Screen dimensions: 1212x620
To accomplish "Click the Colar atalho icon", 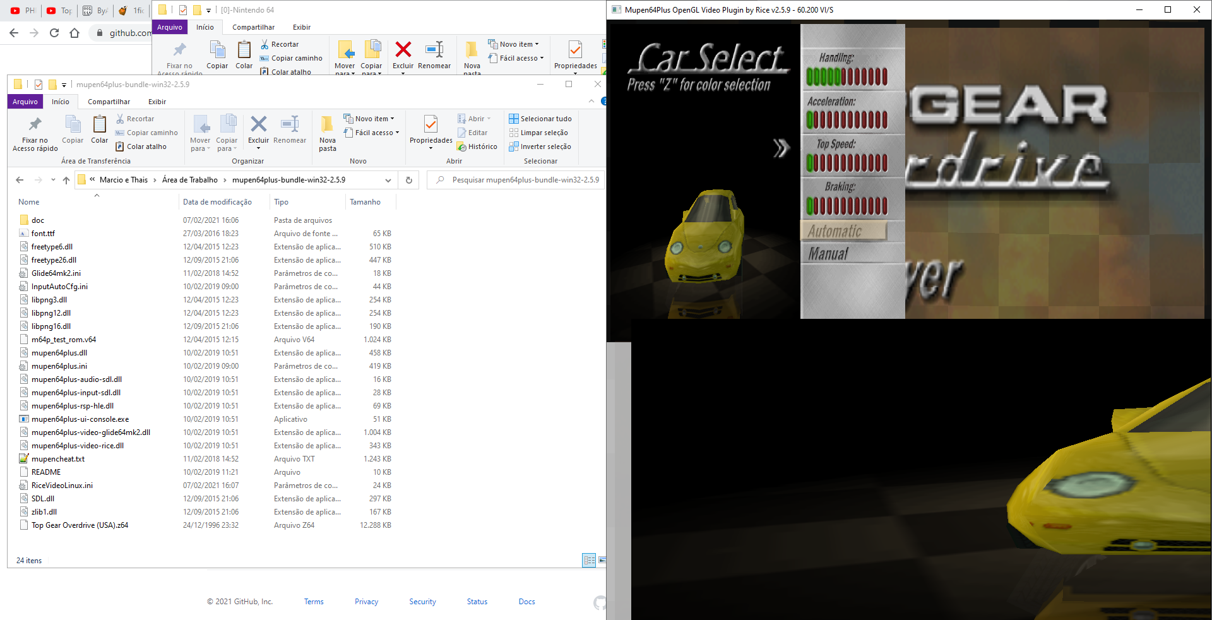I will (120, 146).
